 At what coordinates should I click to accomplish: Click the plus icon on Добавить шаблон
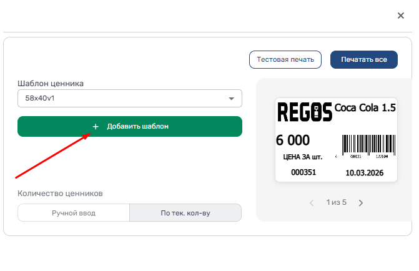96,126
